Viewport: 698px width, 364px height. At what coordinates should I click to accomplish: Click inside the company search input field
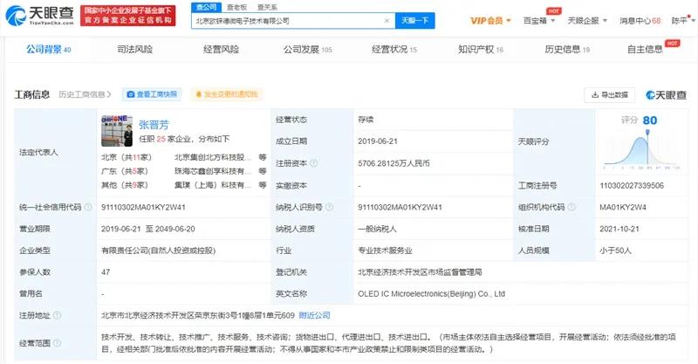point(288,19)
